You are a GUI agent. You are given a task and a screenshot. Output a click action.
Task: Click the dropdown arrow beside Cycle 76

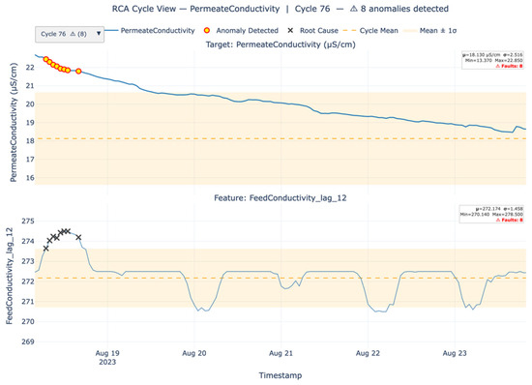pyautogui.click(x=99, y=34)
